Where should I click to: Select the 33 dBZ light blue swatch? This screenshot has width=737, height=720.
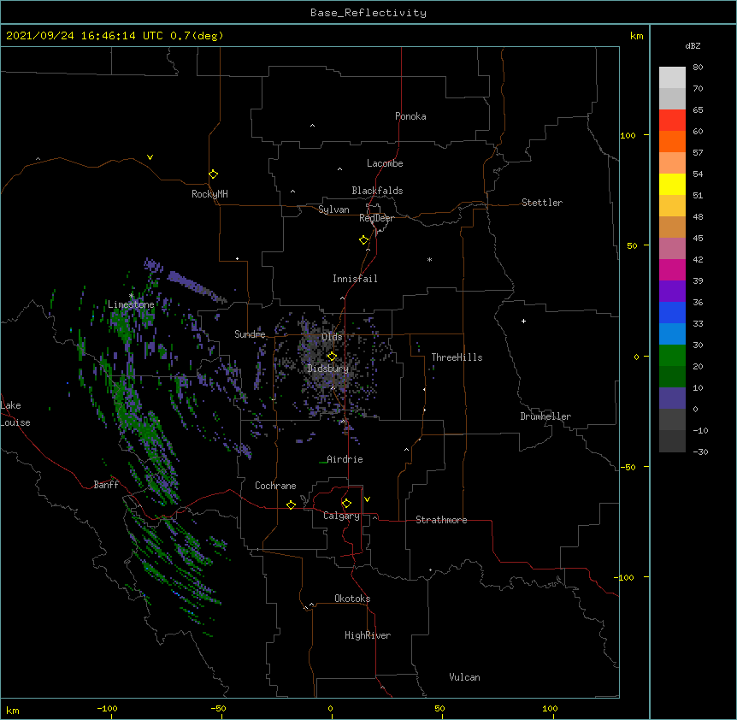(x=672, y=333)
